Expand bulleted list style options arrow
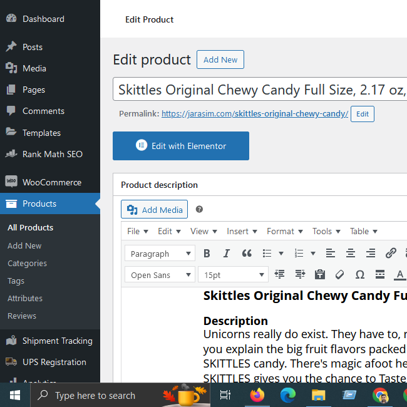The width and height of the screenshot is (407, 407). pyautogui.click(x=281, y=253)
